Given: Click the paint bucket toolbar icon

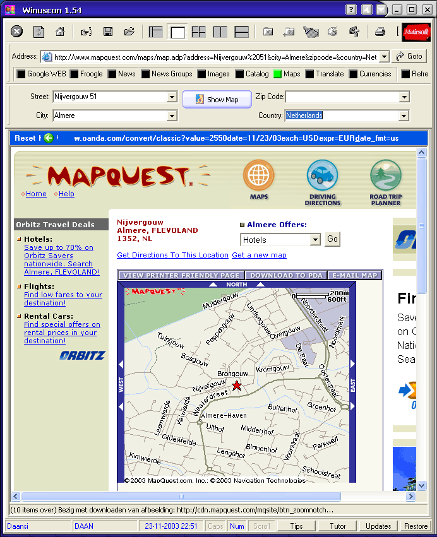Looking at the screenshot, I should 311,32.
